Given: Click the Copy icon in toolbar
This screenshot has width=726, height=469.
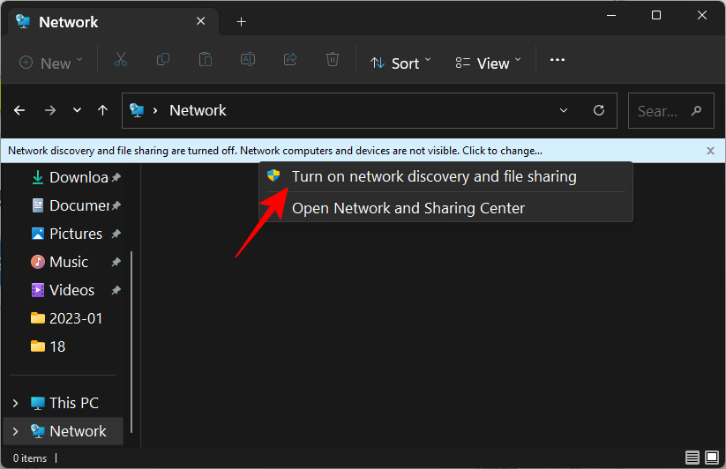Looking at the screenshot, I should (163, 61).
